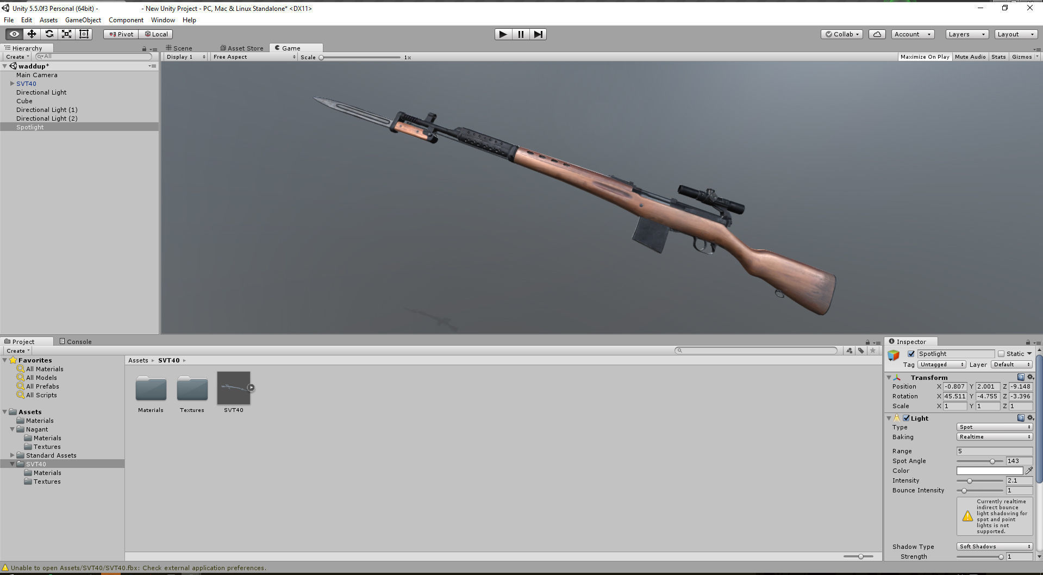Screen dimensions: 1043x575
Task: Switch to the Scene tab
Action: coord(179,48)
